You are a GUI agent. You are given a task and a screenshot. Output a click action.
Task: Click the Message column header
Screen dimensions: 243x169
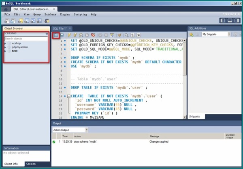187,136
